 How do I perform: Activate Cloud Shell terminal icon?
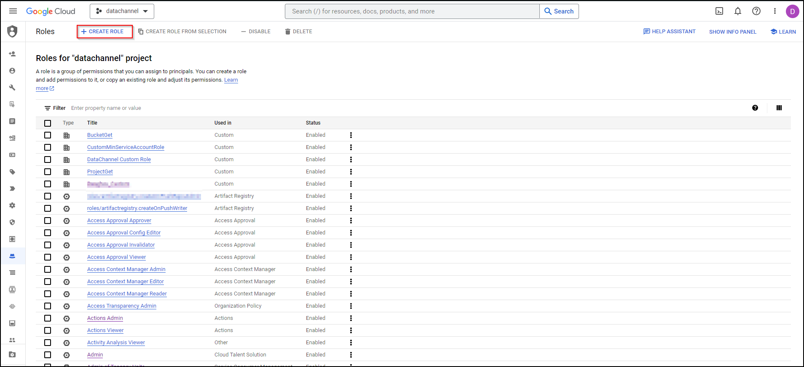point(719,11)
